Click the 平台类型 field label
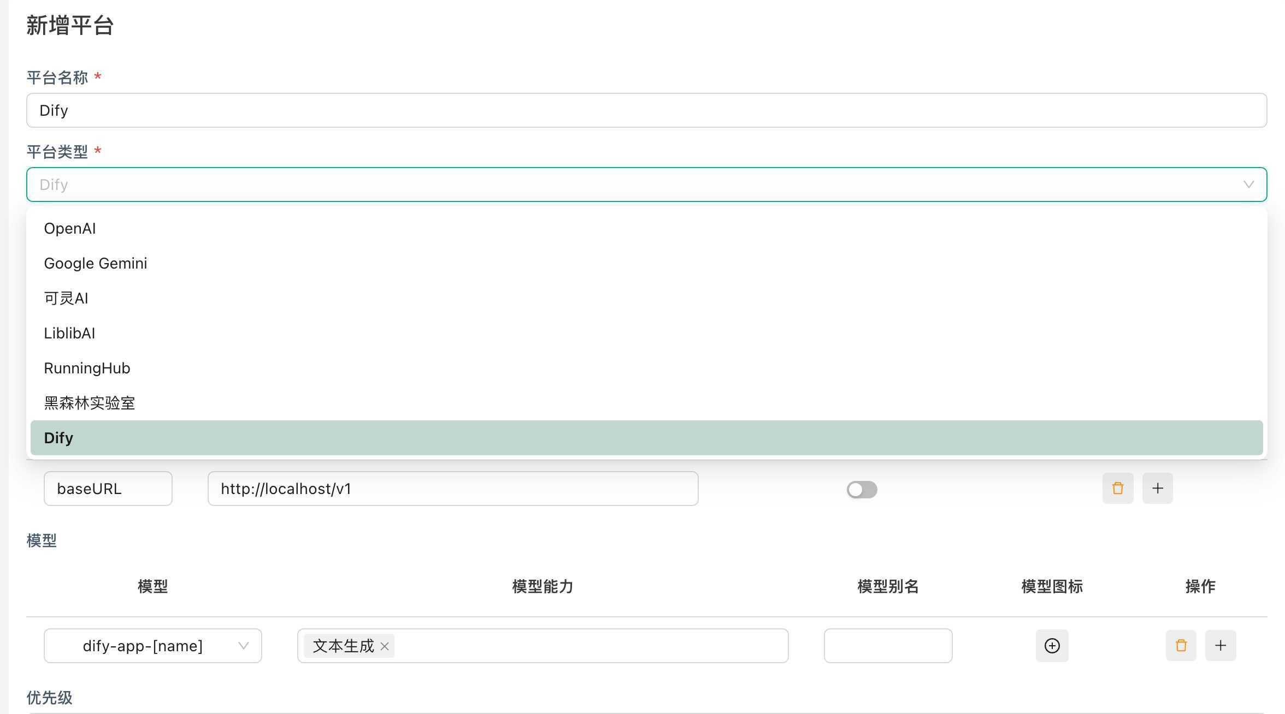The height and width of the screenshot is (714, 1285). (x=57, y=152)
